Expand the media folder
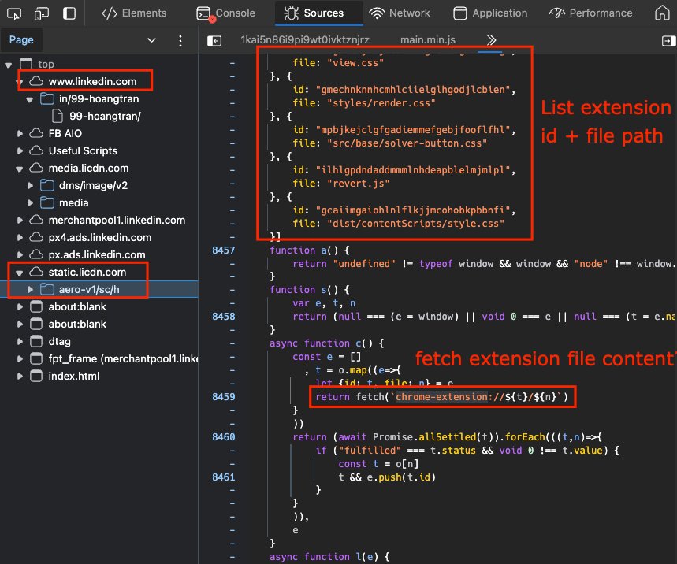 point(30,202)
